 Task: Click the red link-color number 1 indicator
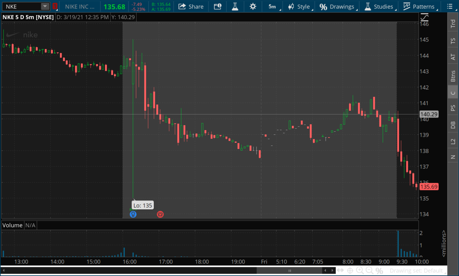(55, 6)
